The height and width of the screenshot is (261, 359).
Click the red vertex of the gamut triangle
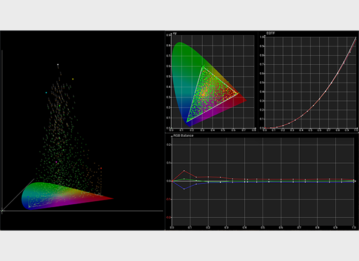tap(238, 93)
